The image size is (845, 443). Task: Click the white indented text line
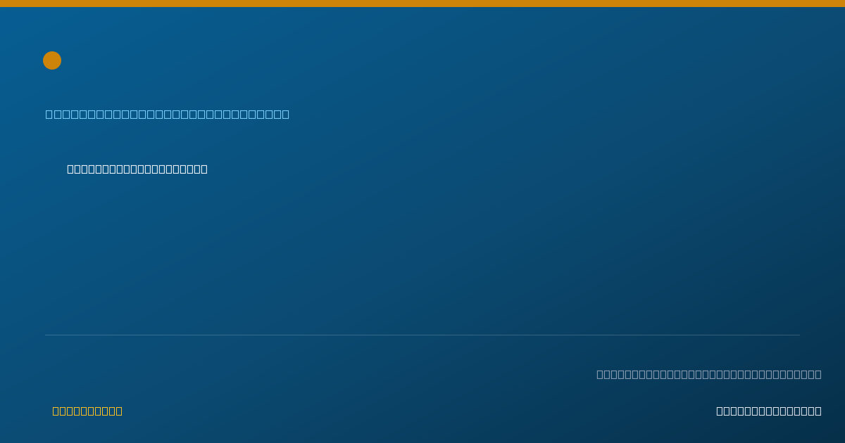(137, 169)
